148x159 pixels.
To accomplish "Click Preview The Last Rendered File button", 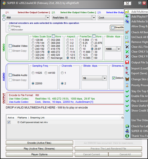I will pos(108,149).
